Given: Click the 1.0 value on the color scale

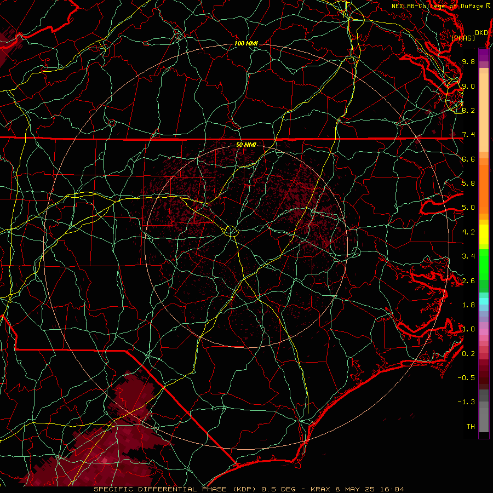Looking at the screenshot, I should tap(468, 329).
